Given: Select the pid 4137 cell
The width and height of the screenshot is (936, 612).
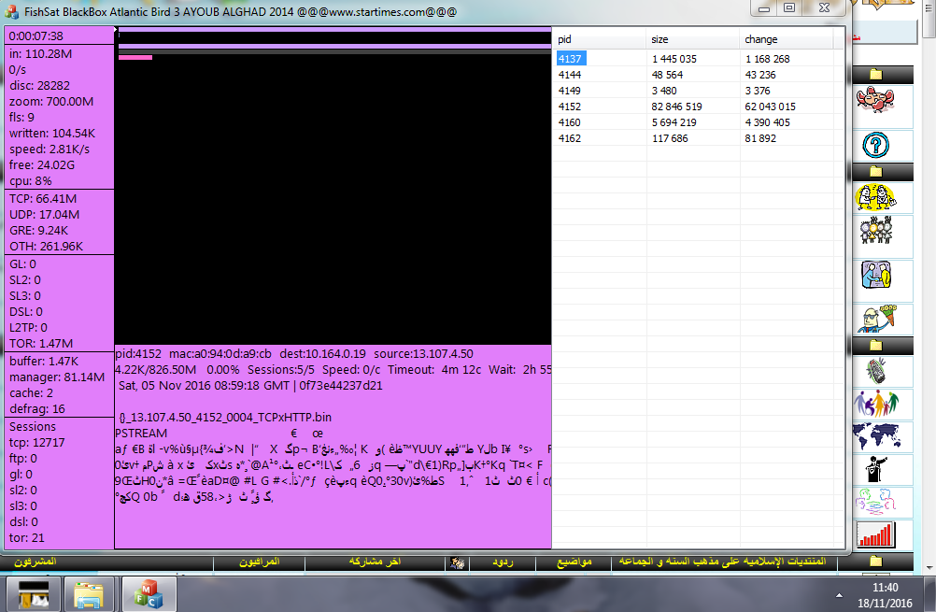Looking at the screenshot, I should pyautogui.click(x=570, y=59).
